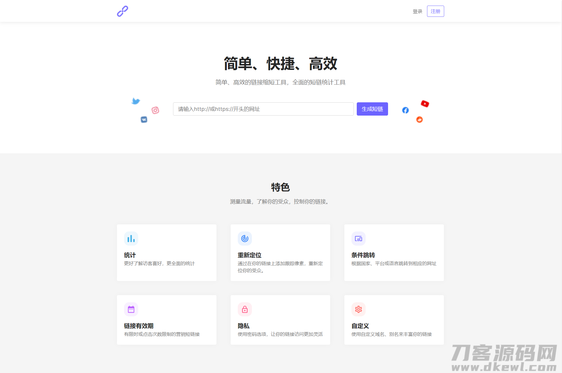Select the calendar icon above 链接有效期
The image size is (562, 373).
tap(131, 309)
